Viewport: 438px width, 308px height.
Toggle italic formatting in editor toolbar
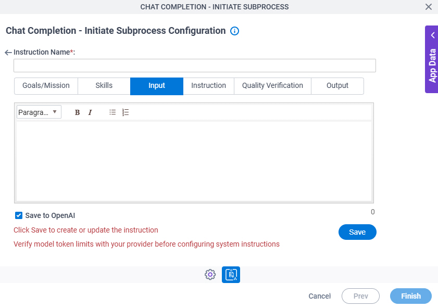[x=90, y=112]
